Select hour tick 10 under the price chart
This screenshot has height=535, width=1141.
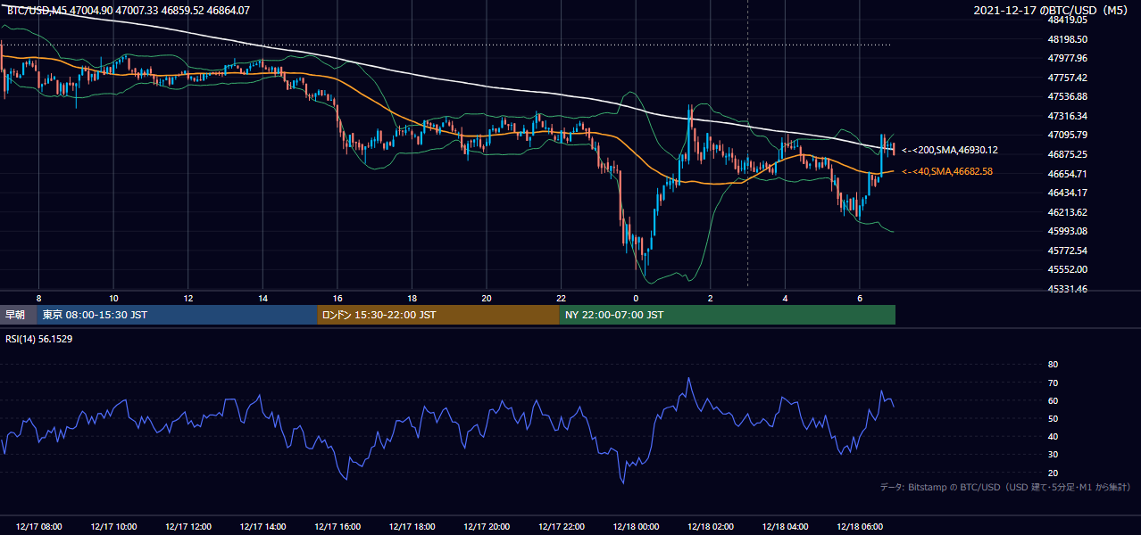click(113, 298)
